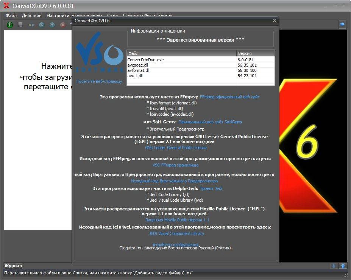This screenshot has height=280, width=351.
Task: Click the window resize grip in the corner
Action: [x=345, y=275]
